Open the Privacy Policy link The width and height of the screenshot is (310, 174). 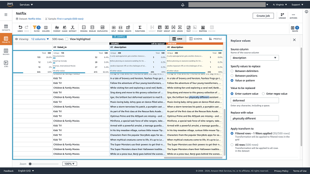(x=281, y=171)
